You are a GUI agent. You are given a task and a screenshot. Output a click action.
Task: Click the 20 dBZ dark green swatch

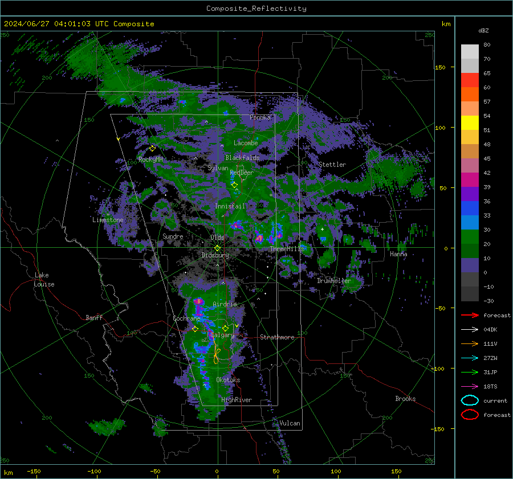coord(470,251)
